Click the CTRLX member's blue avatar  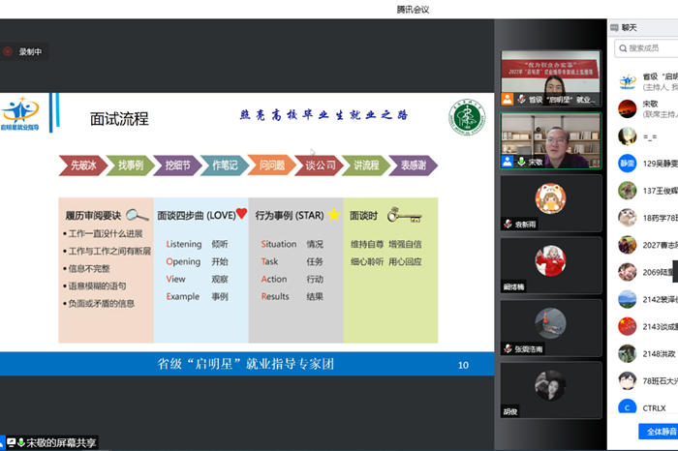point(627,407)
